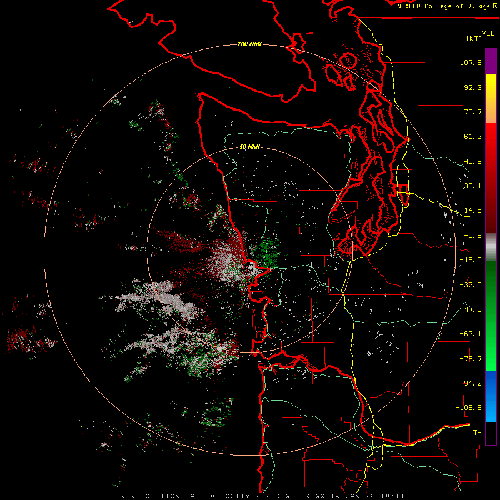The image size is (500, 500).
Task: Click the 19 JAN 26 18:11 timestamp
Action: click(367, 496)
